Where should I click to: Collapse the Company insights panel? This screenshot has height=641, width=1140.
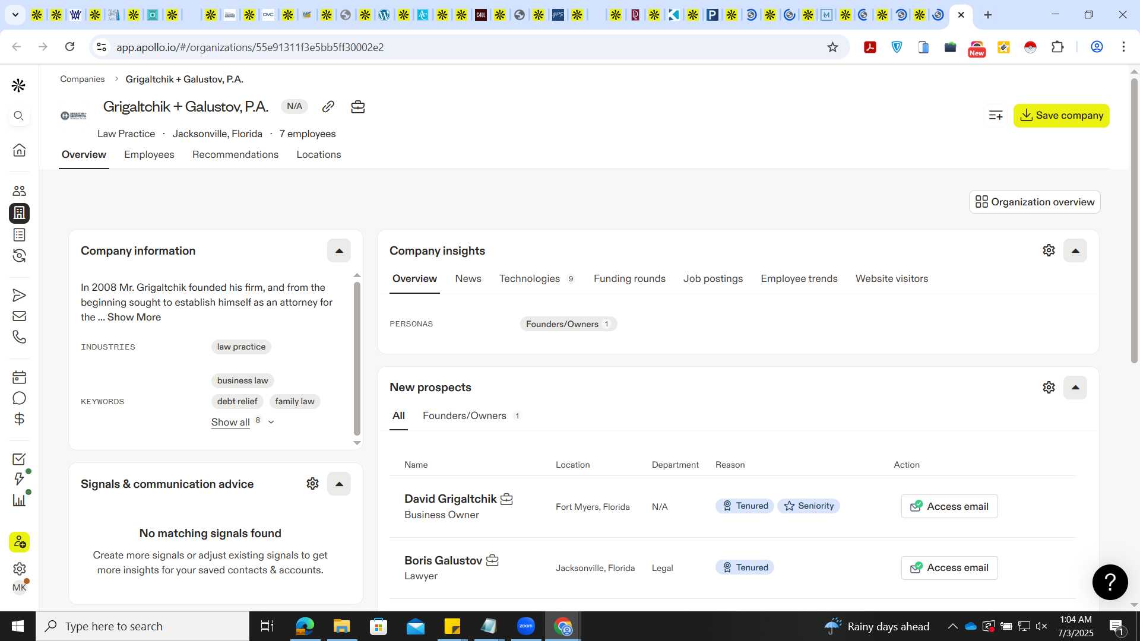coord(1075,250)
